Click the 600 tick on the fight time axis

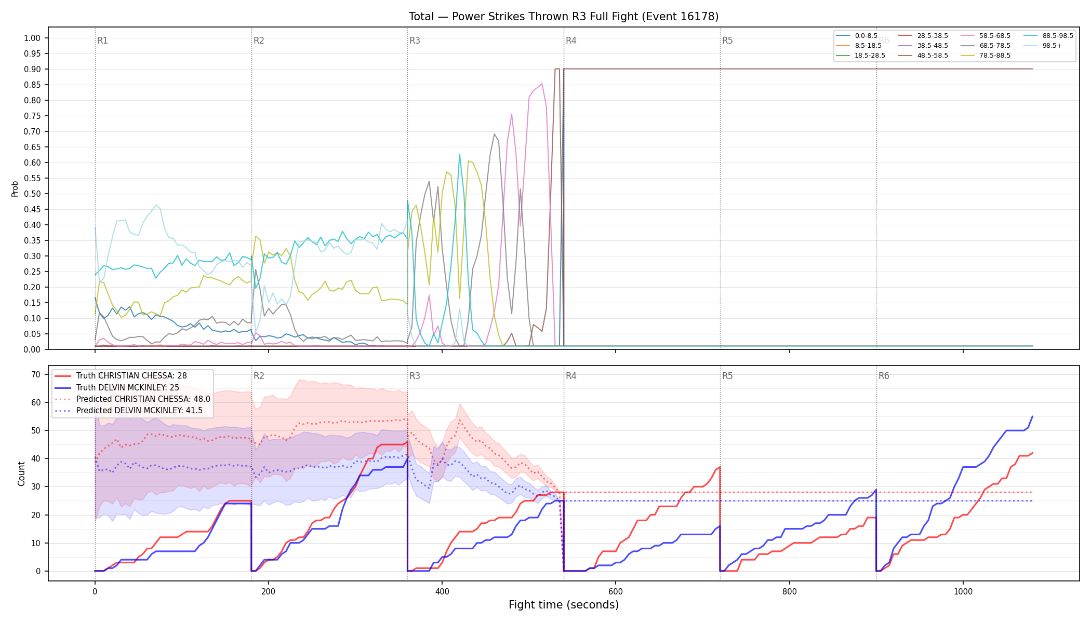point(616,591)
